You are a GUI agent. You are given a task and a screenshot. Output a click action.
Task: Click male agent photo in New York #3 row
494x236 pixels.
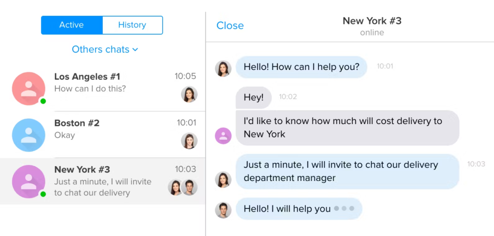pos(189,187)
